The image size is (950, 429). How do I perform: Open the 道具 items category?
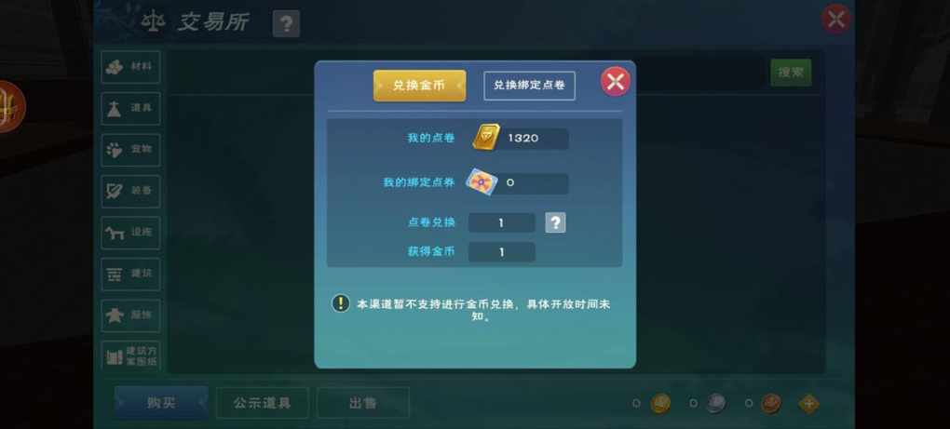point(130,108)
